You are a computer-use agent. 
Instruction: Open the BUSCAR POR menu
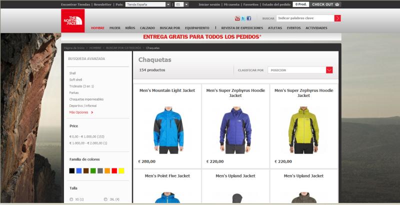point(170,28)
